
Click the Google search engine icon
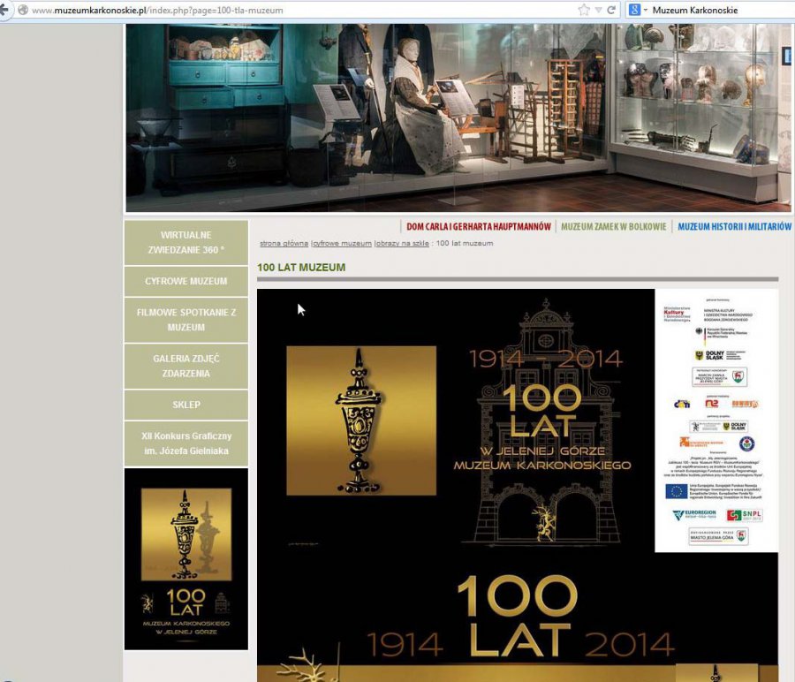point(634,10)
